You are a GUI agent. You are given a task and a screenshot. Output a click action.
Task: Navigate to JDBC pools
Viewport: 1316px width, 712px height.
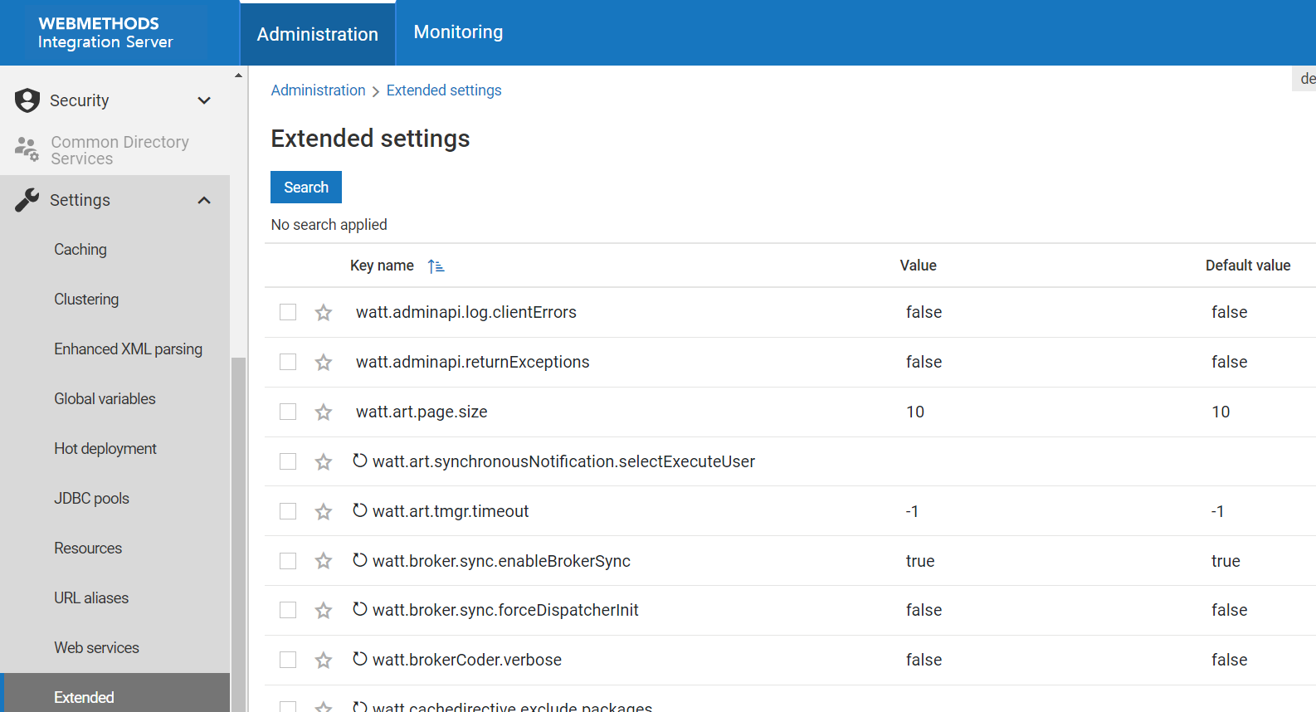coord(91,498)
